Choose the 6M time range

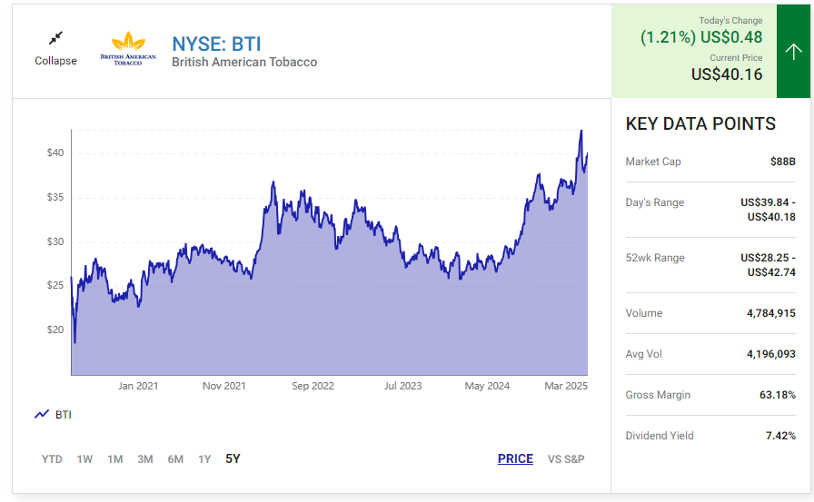click(175, 459)
